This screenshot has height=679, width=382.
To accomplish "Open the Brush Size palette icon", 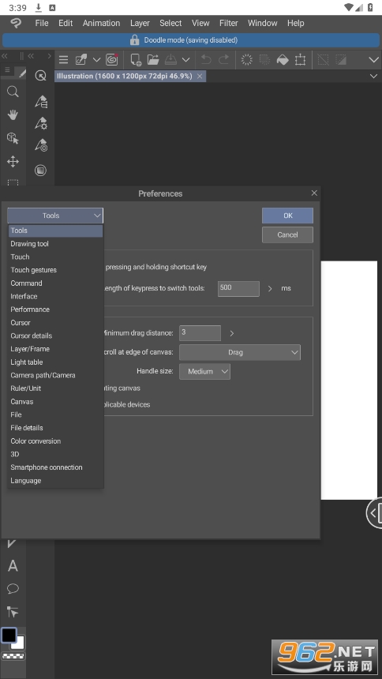I will [x=41, y=145].
